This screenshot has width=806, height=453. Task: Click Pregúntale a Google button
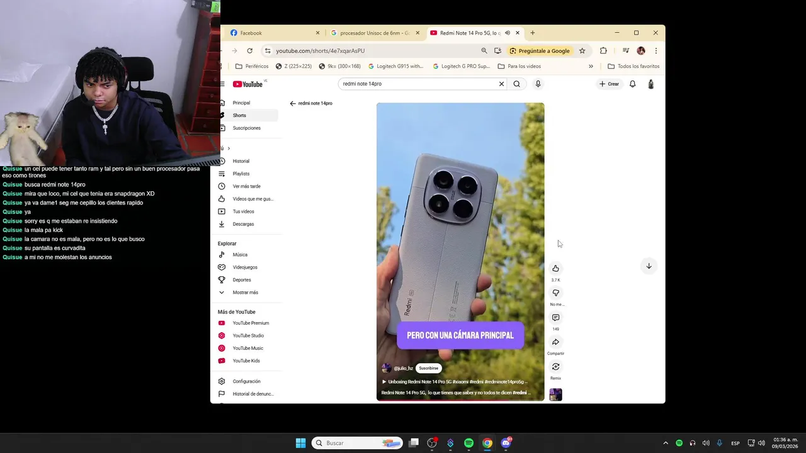tap(540, 51)
